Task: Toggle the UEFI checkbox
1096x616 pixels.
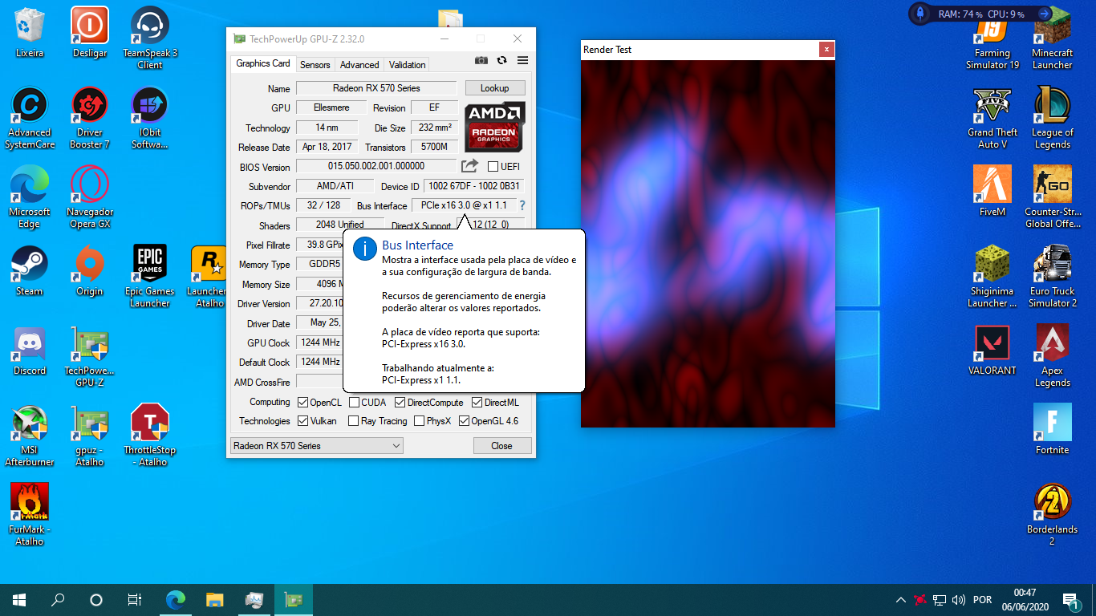Action: point(493,167)
